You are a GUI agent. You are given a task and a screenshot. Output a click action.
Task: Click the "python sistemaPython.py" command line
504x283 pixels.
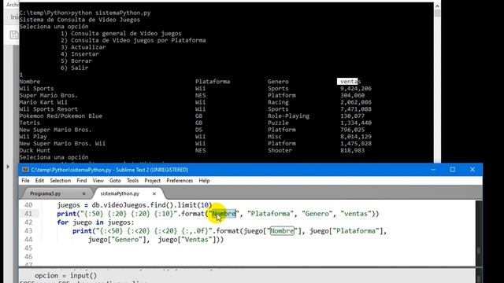111,13
